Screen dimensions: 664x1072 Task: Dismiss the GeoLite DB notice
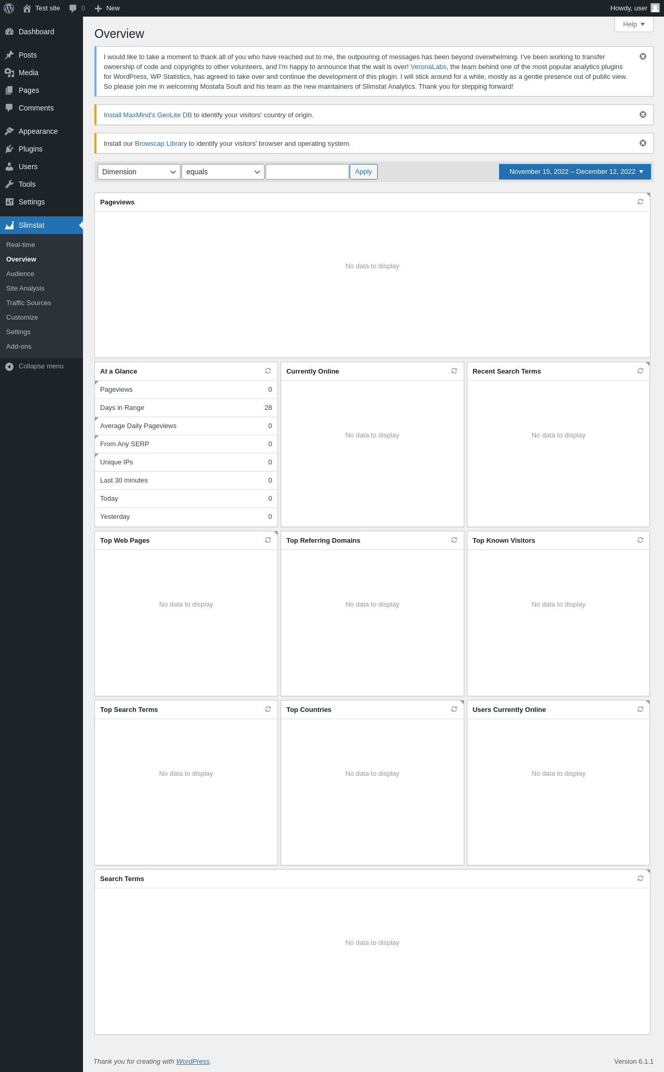(643, 115)
